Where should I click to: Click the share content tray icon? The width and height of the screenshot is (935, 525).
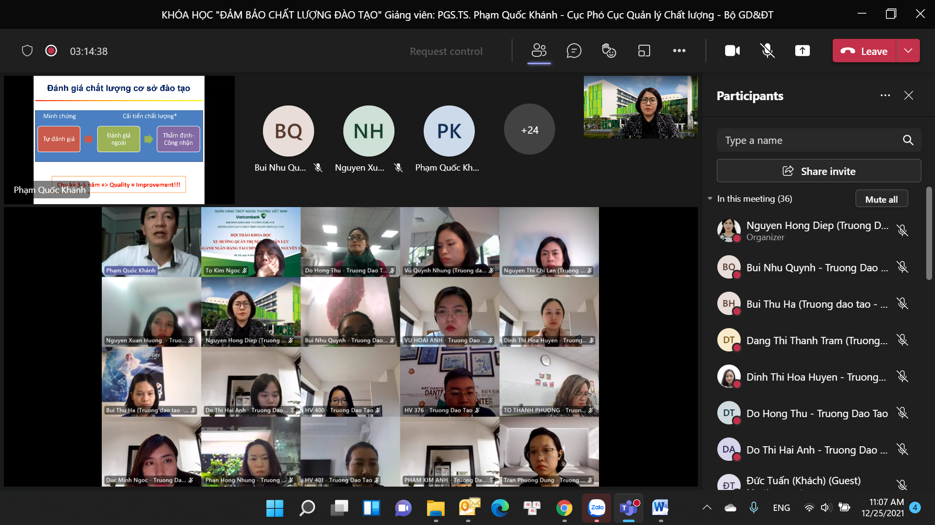click(802, 51)
